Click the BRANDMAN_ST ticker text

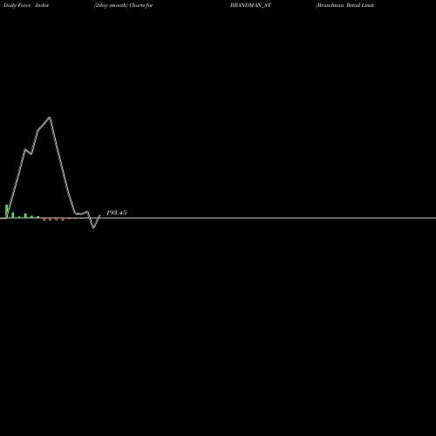click(250, 5)
